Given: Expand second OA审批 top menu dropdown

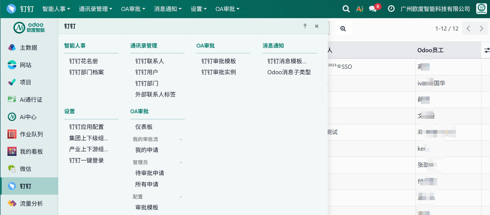Looking at the screenshot, I should [228, 9].
